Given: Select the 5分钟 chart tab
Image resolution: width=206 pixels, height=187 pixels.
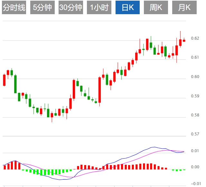Looking at the screenshot, I should pos(42,7).
